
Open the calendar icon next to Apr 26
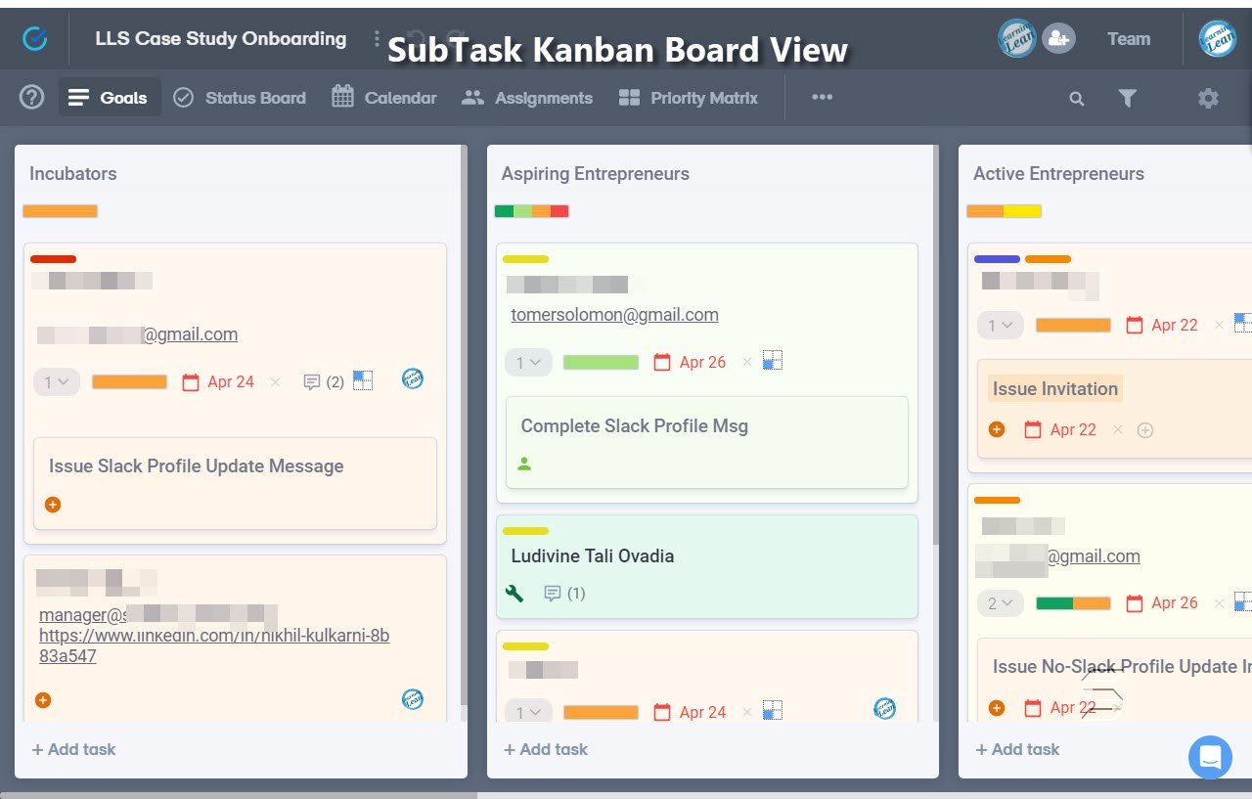click(x=661, y=362)
